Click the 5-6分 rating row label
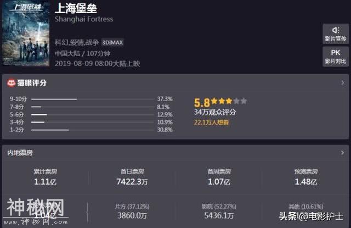Screen dimensions: 351x228 (16, 115)
